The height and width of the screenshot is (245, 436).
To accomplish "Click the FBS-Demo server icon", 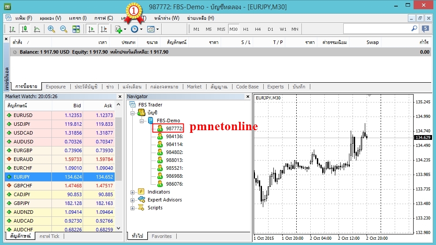I will pos(151,120).
